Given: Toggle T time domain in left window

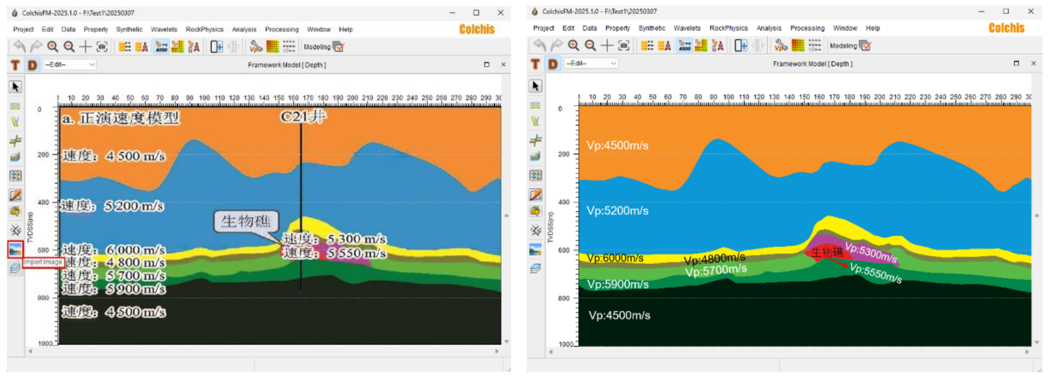Looking at the screenshot, I should tap(15, 65).
